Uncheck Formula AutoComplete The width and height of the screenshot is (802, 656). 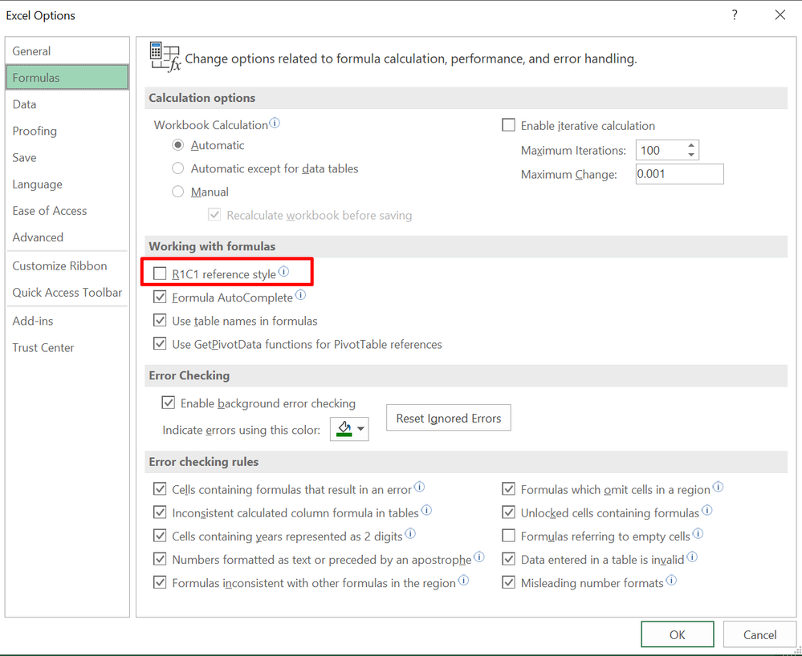pyautogui.click(x=160, y=297)
